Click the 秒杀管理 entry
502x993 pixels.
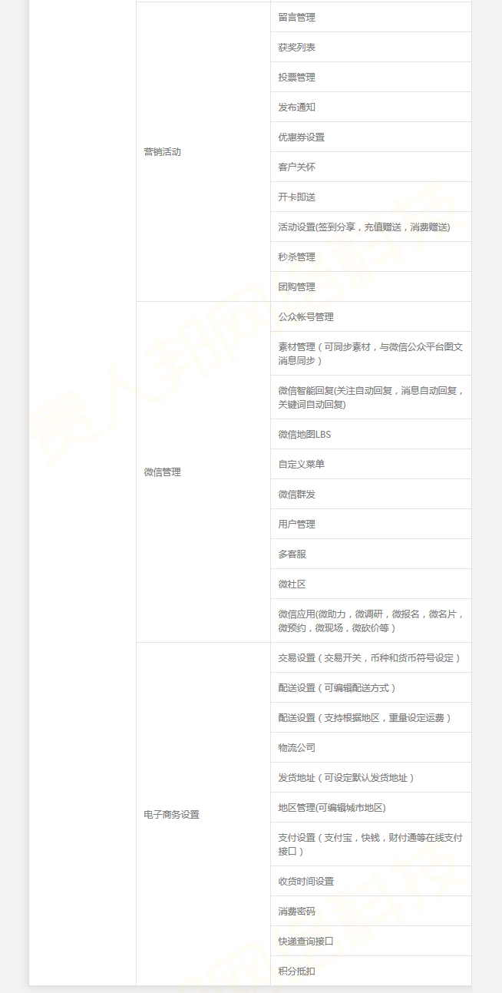(371, 257)
